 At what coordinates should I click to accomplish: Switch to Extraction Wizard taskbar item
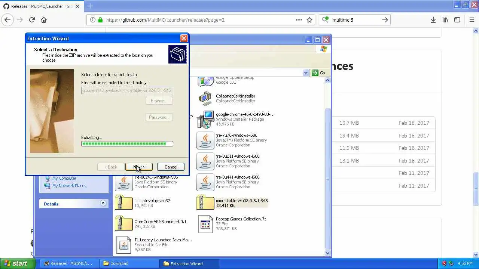coord(189,263)
